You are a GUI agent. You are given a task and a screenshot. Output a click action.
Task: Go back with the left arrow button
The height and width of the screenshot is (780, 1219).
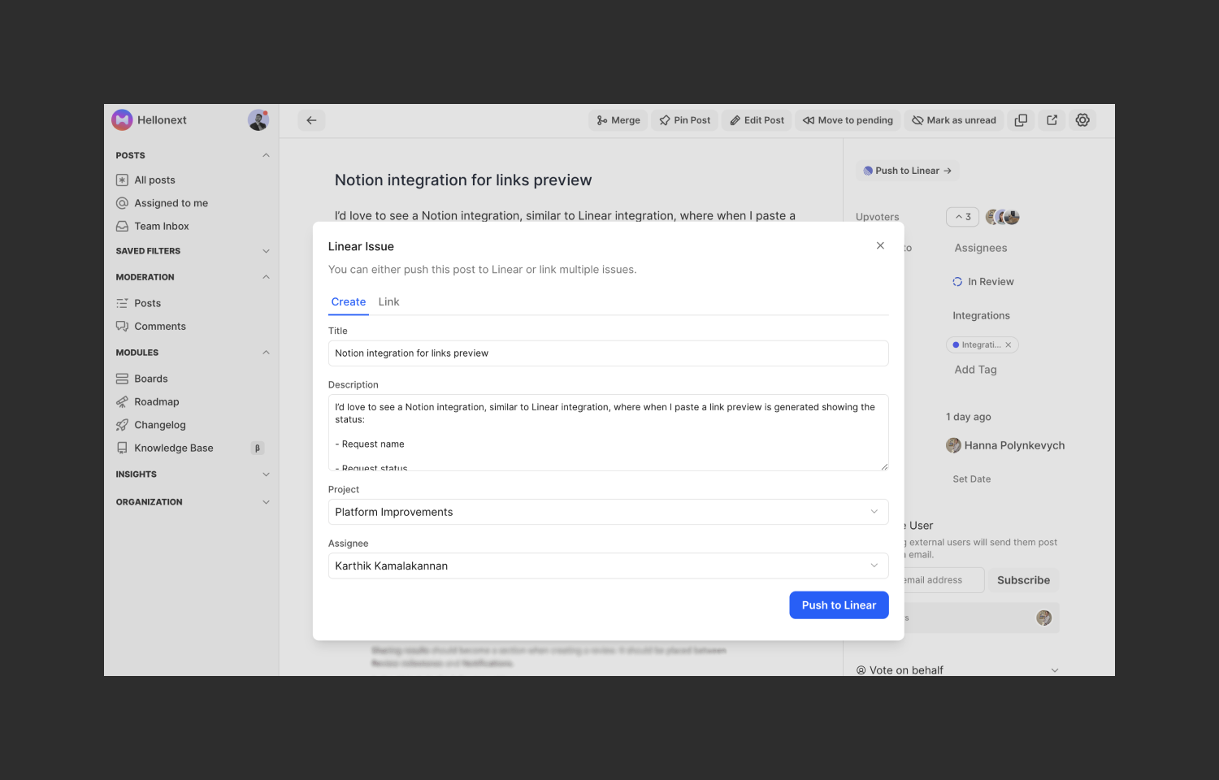point(311,120)
